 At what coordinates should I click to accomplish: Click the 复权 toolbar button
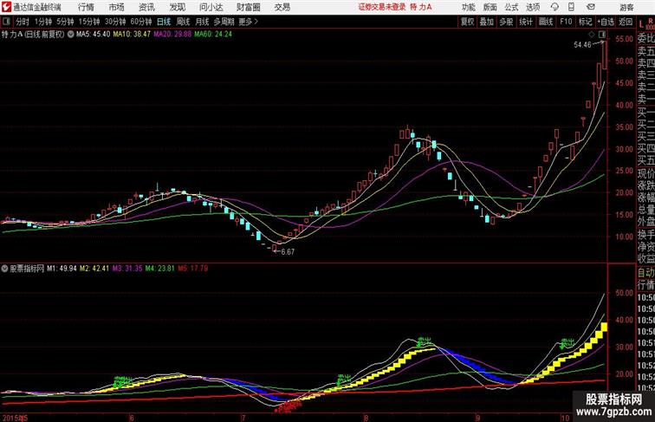point(468,22)
